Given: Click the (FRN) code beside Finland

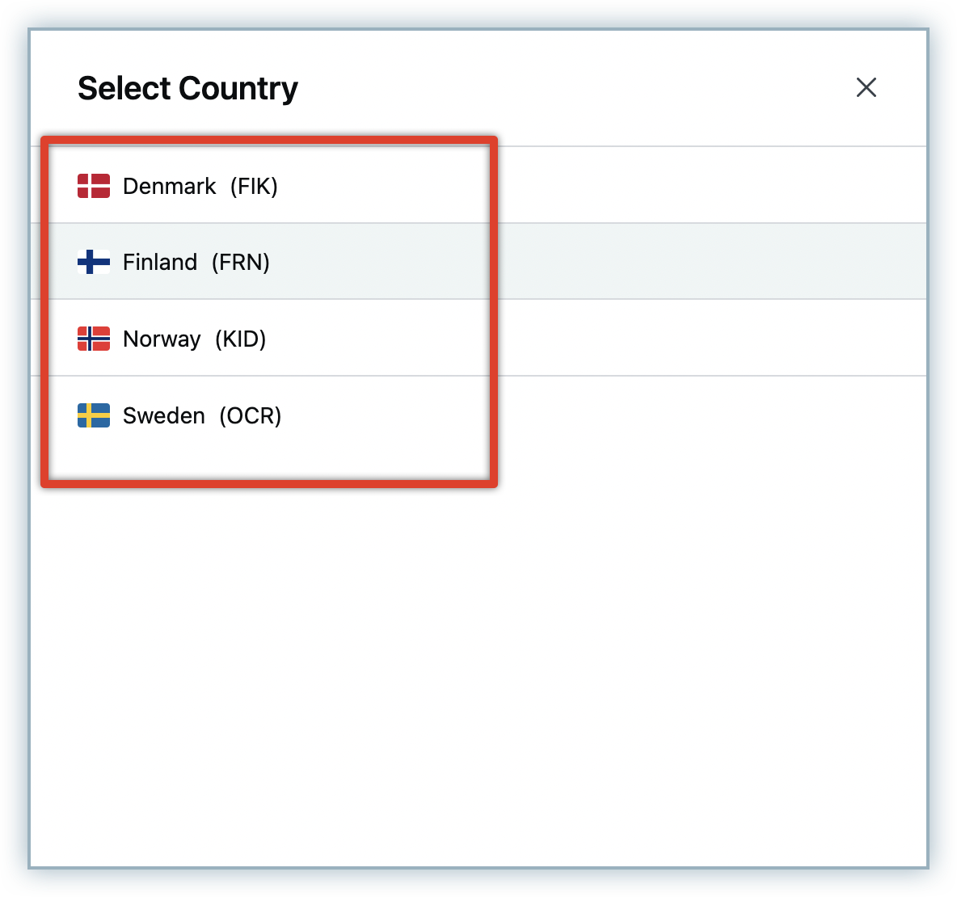Looking at the screenshot, I should [241, 262].
